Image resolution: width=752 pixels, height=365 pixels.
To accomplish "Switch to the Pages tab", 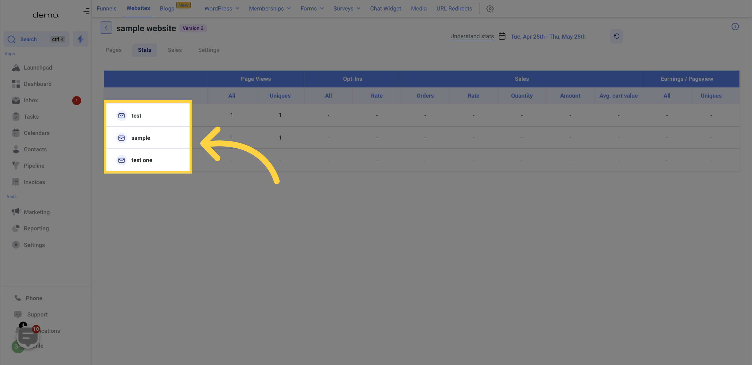I will pos(114,50).
